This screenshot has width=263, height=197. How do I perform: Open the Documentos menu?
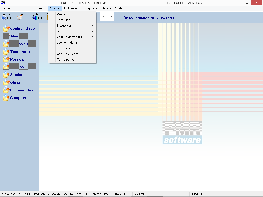[x=37, y=8]
